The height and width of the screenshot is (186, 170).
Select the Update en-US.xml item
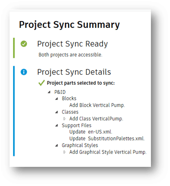(91, 132)
